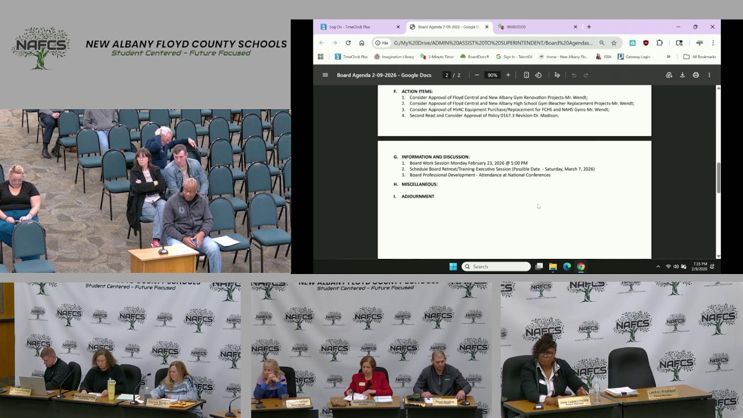Click the browser back arrow

click(321, 43)
